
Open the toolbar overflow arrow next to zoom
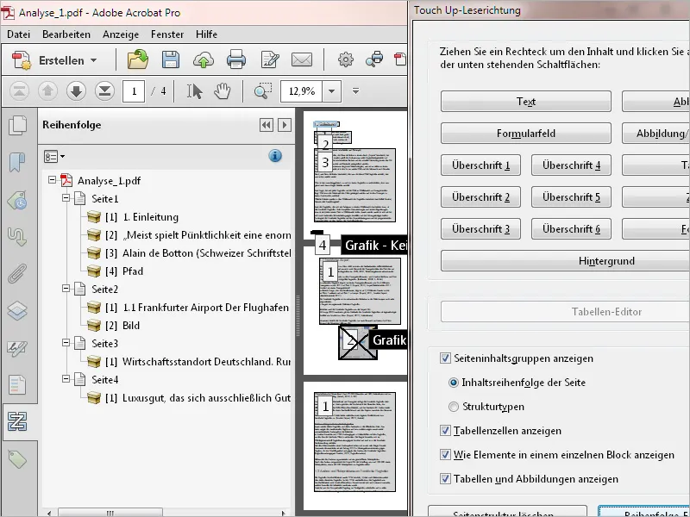coord(355,91)
